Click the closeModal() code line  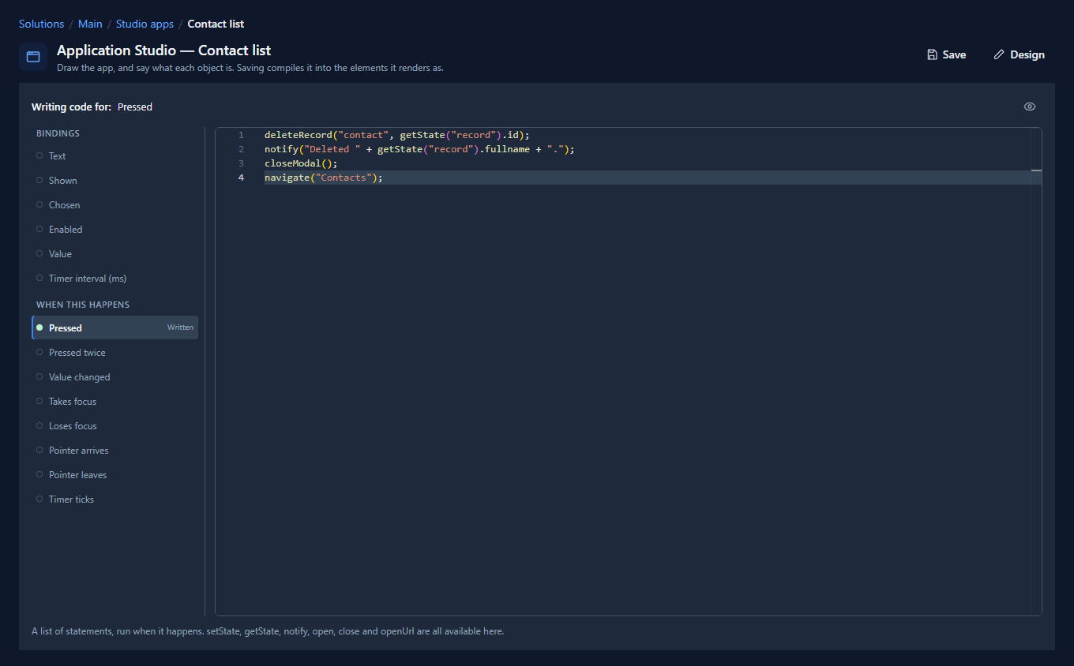coord(301,163)
